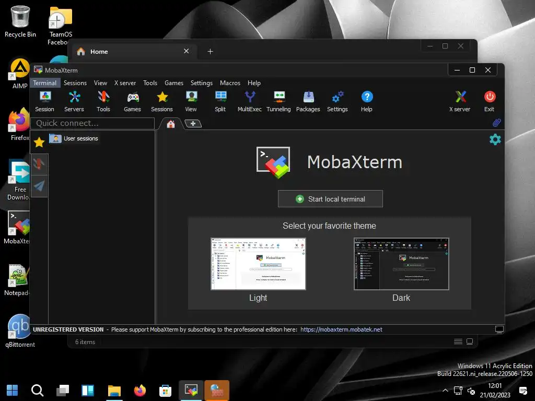Open the Tunneling toolbar icon
Viewport: 535px width, 401px height.
pos(279,102)
